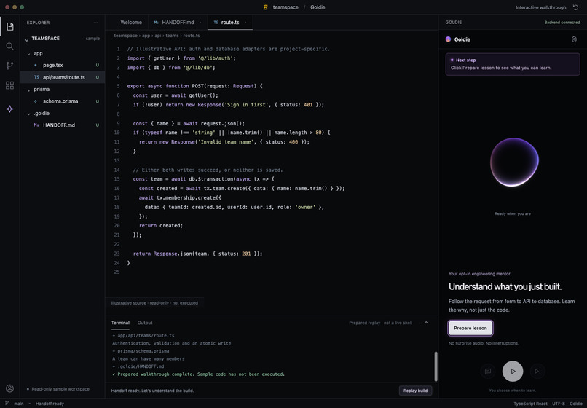Select the Terminal panel tab
This screenshot has width=587, height=408.
tap(120, 323)
